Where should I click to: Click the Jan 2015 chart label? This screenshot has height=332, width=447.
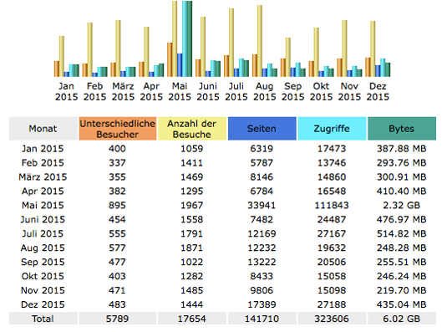[x=66, y=91]
